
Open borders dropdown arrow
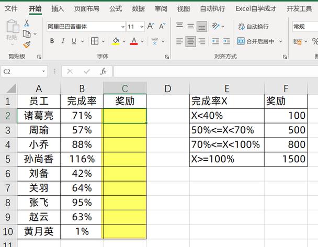click(x=103, y=41)
